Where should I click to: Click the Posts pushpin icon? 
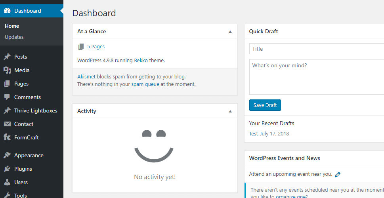click(x=7, y=57)
